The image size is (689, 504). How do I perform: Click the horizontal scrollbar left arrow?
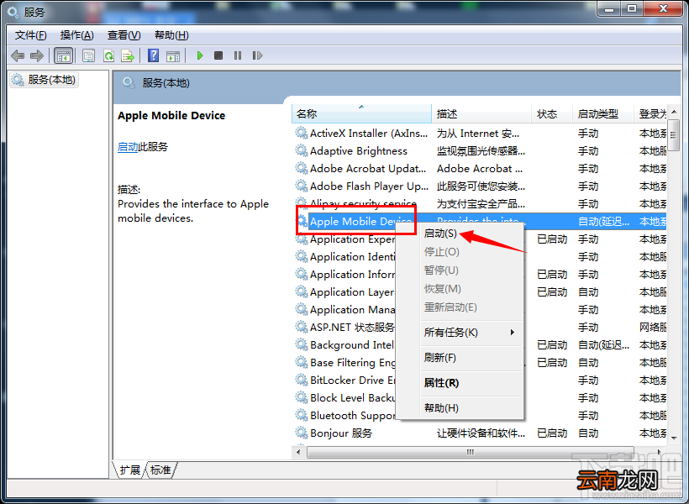click(299, 452)
